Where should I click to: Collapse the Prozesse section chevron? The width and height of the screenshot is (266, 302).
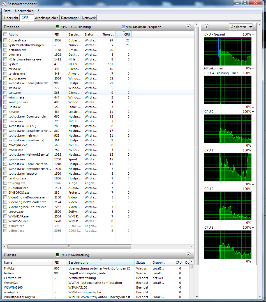click(188, 27)
